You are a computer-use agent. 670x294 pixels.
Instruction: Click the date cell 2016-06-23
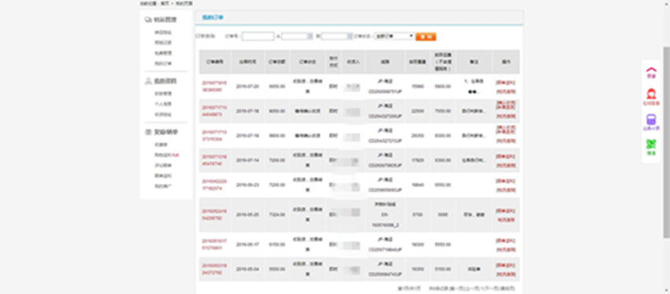pyautogui.click(x=248, y=185)
